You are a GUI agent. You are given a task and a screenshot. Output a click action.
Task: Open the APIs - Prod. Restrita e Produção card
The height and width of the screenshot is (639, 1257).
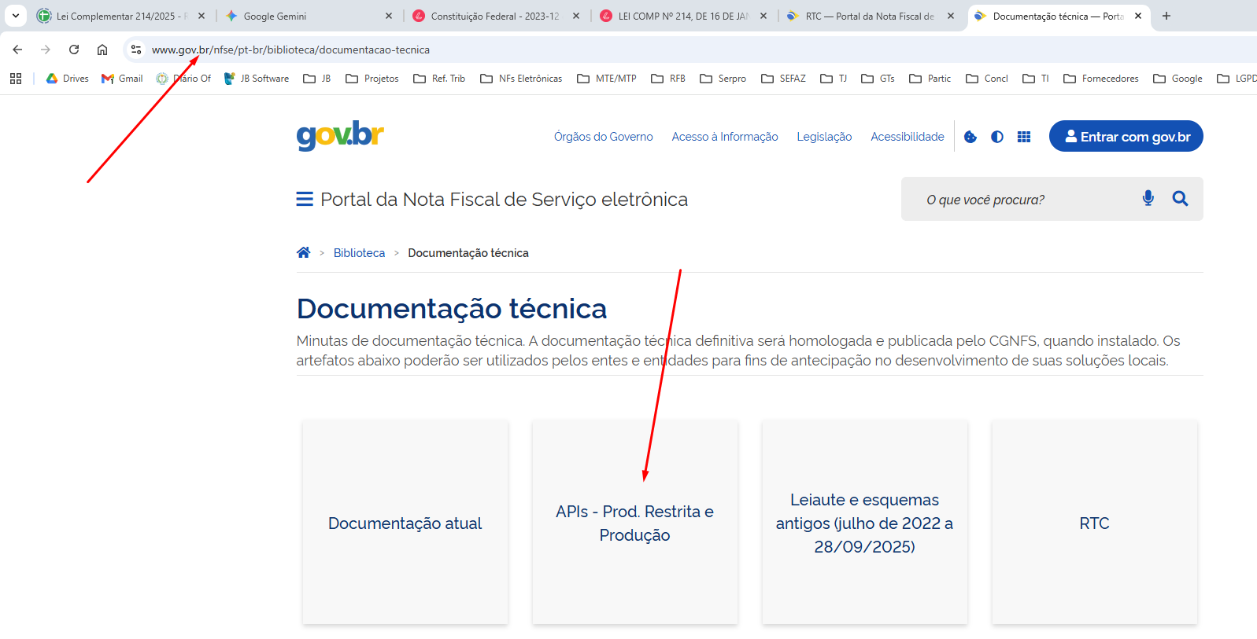click(634, 523)
